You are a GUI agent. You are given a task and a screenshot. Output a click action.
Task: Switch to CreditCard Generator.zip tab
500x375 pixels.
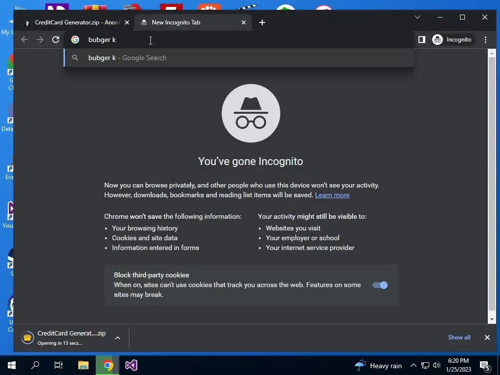coord(77,22)
